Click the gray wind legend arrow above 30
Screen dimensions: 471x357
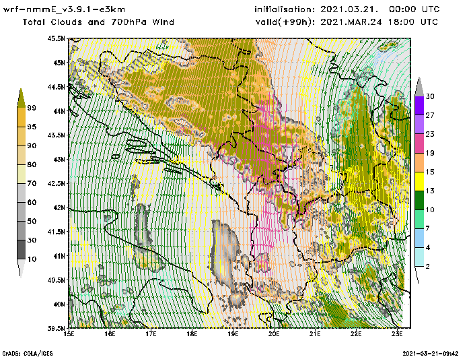[x=419, y=87]
